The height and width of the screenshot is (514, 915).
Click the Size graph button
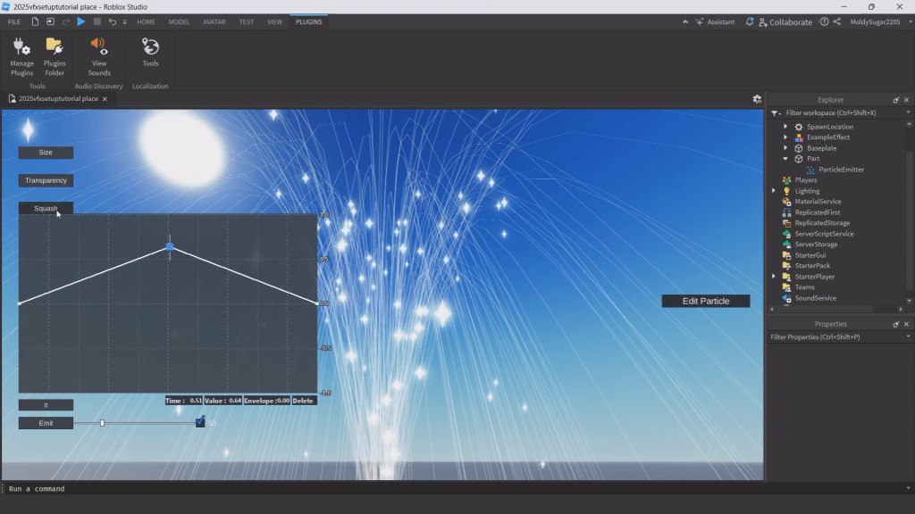tap(46, 153)
